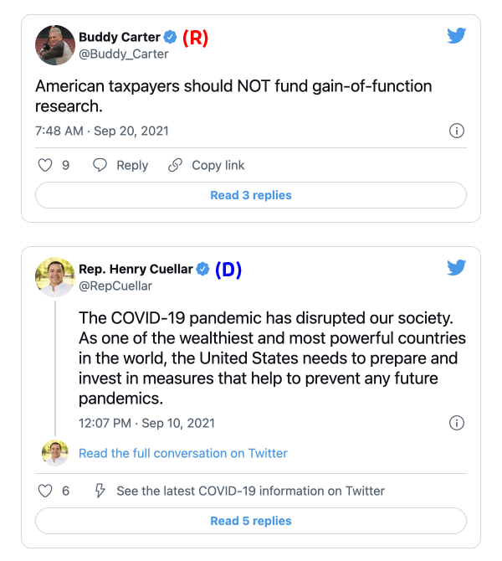Open the info icon on Buddy Carter's tweet

[457, 131]
